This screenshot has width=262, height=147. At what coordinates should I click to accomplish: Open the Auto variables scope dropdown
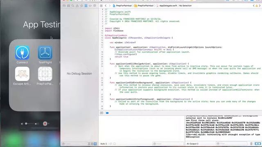tap(104, 144)
